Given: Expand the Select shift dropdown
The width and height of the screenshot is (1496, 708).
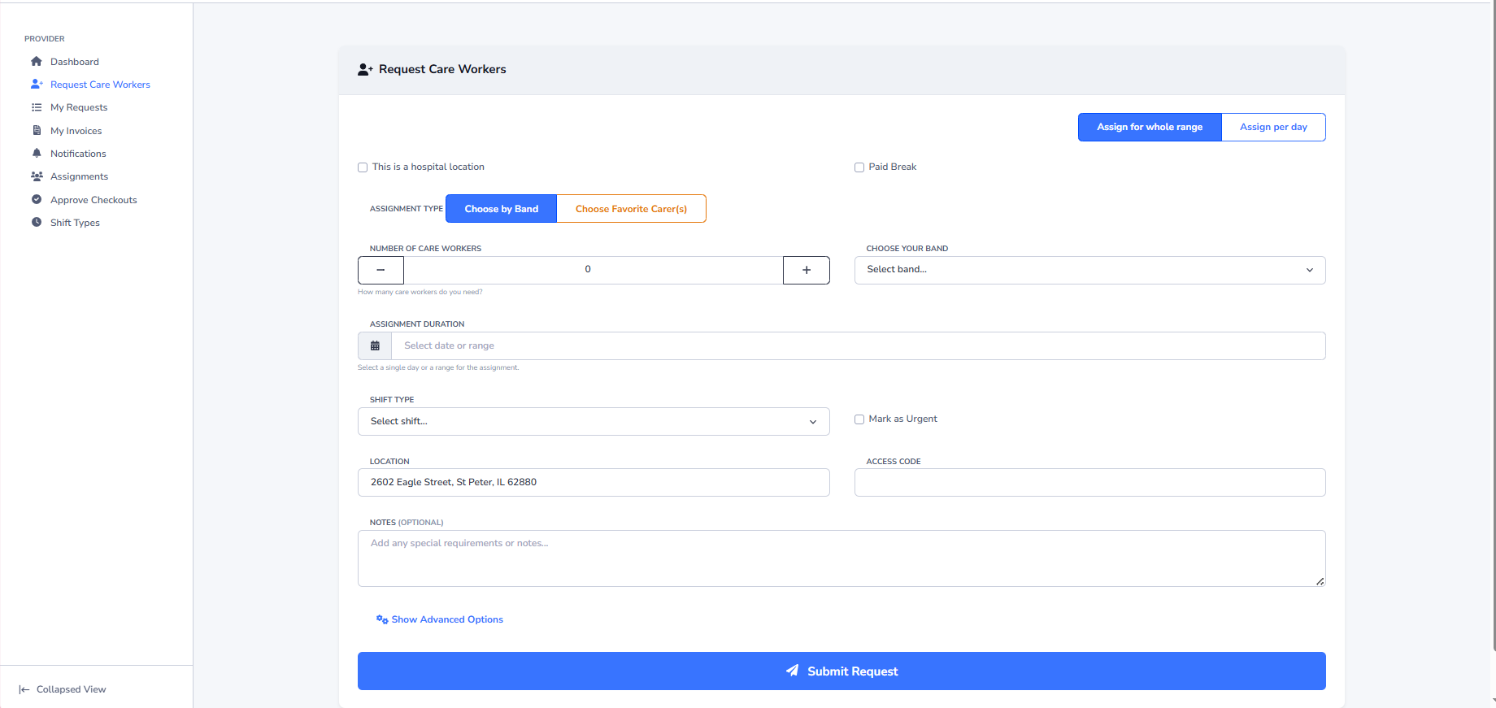Looking at the screenshot, I should [x=594, y=422].
